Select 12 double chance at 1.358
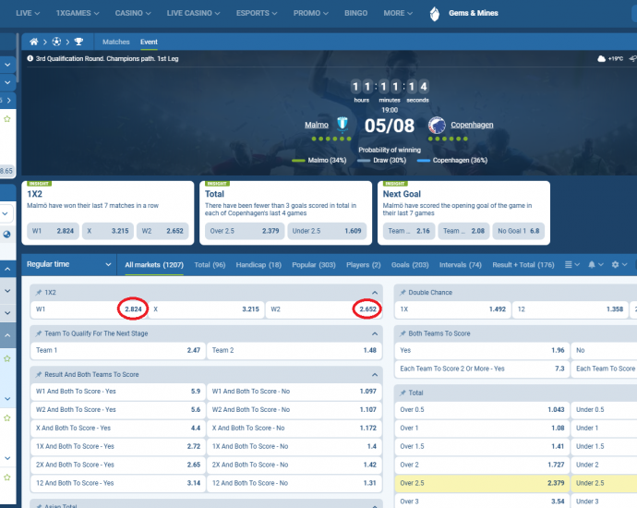This screenshot has height=508, width=637. [x=571, y=309]
